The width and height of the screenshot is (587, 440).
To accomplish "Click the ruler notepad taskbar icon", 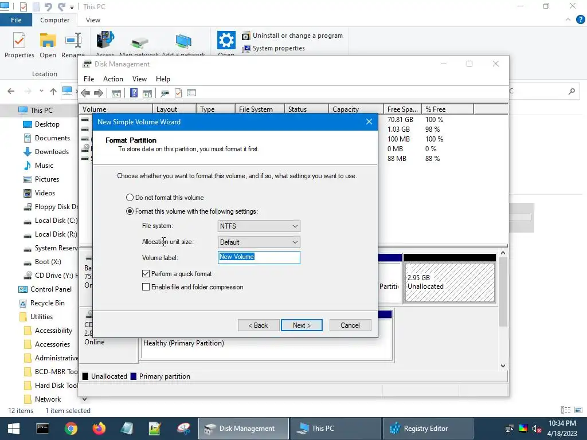I will click(x=155, y=429).
